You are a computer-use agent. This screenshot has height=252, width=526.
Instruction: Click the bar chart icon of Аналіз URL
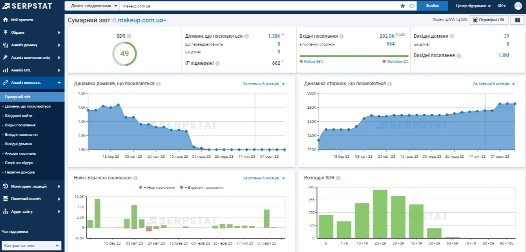point(5,70)
